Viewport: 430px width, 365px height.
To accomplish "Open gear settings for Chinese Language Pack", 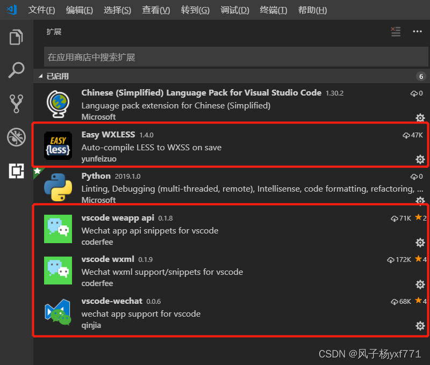I will [420, 118].
